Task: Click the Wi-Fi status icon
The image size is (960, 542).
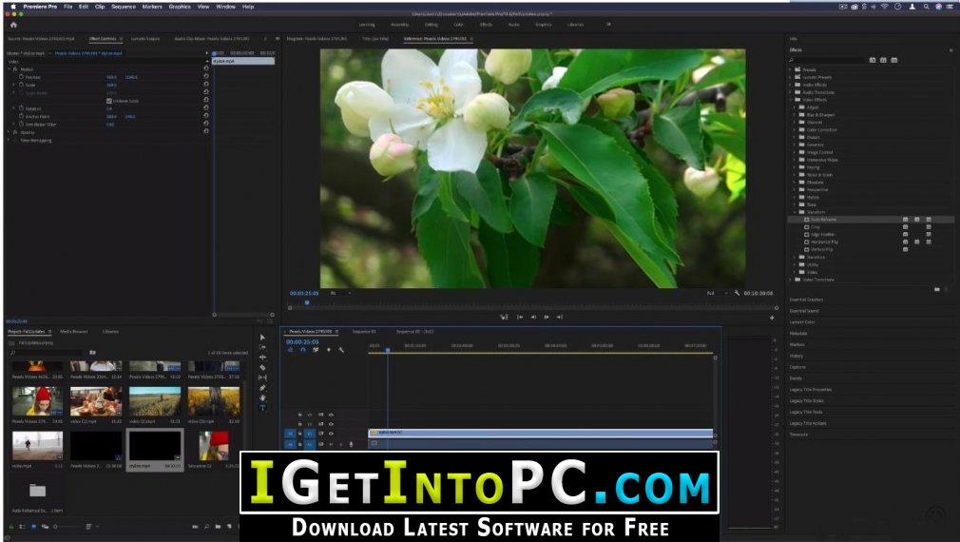Action: click(884, 6)
